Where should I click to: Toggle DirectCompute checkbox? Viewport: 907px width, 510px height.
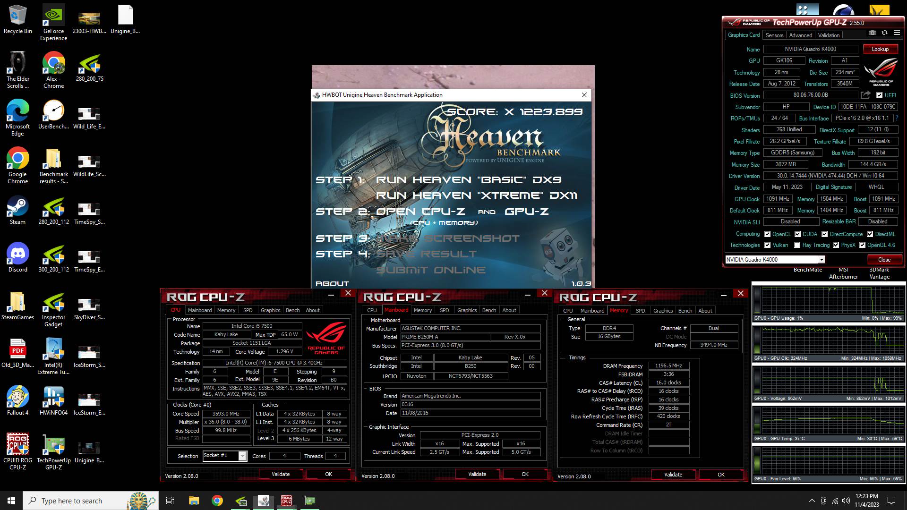coord(824,234)
